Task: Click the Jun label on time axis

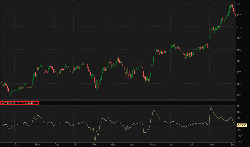Action: pyautogui.click(x=172, y=144)
